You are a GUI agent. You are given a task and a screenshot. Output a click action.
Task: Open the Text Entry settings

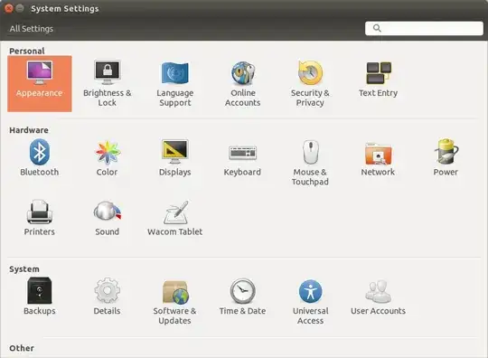pyautogui.click(x=378, y=79)
